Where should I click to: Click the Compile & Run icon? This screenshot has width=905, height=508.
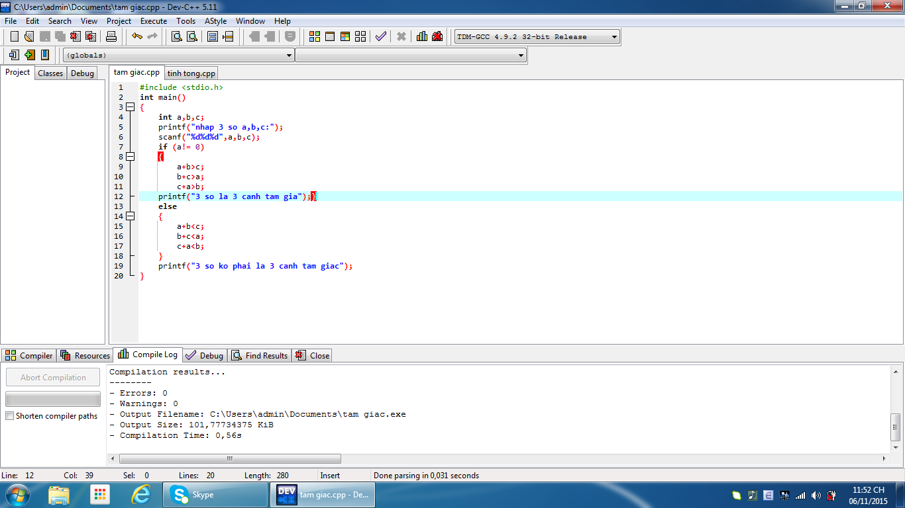tap(345, 36)
